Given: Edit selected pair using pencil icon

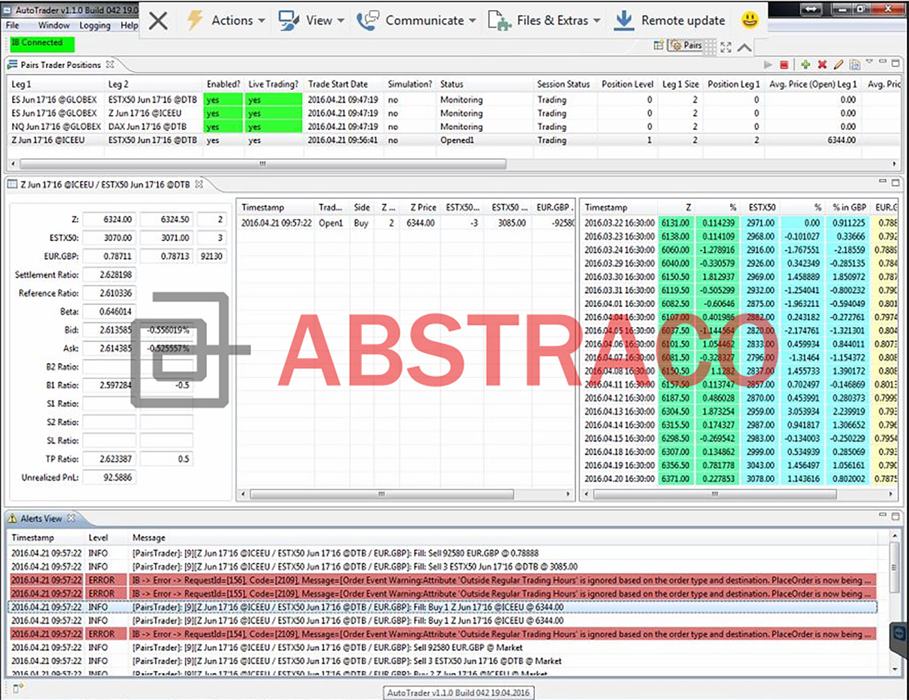Looking at the screenshot, I should [838, 65].
